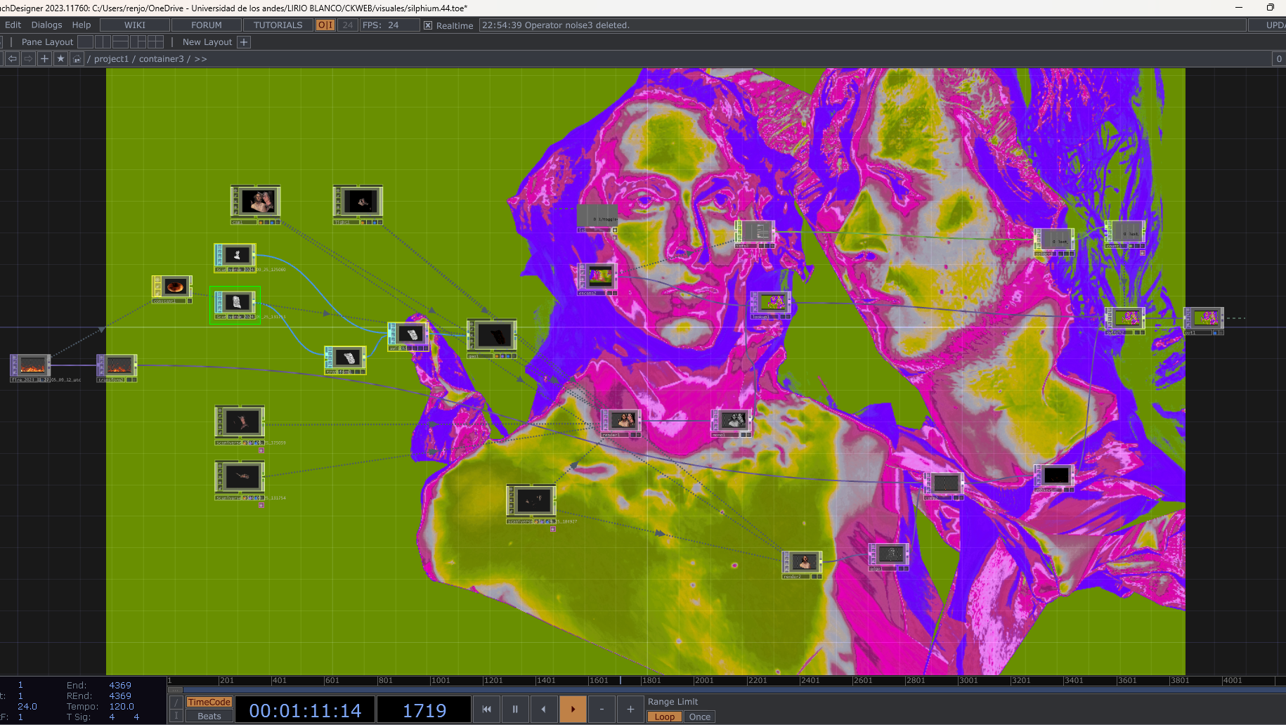Click the home network icon
Image resolution: width=1286 pixels, height=725 pixels.
point(77,59)
